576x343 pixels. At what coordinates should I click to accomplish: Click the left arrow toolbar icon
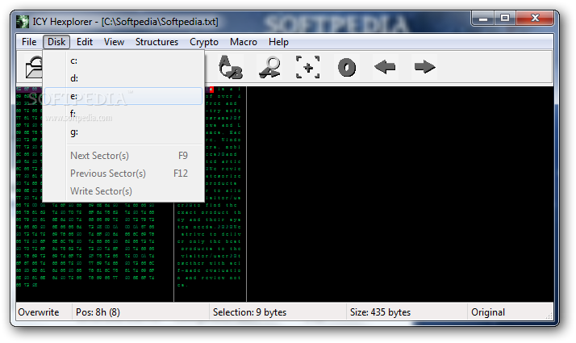tap(385, 67)
